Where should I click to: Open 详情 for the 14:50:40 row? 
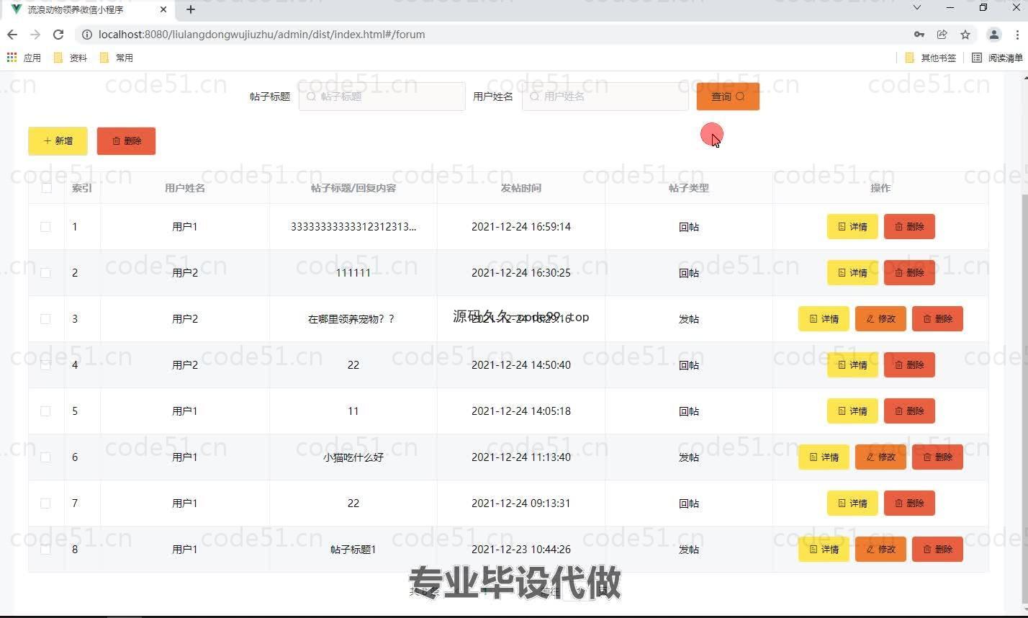[x=852, y=365]
